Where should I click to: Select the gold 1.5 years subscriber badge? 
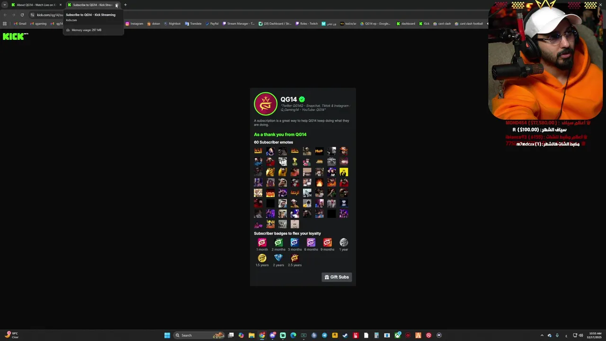[x=262, y=258]
